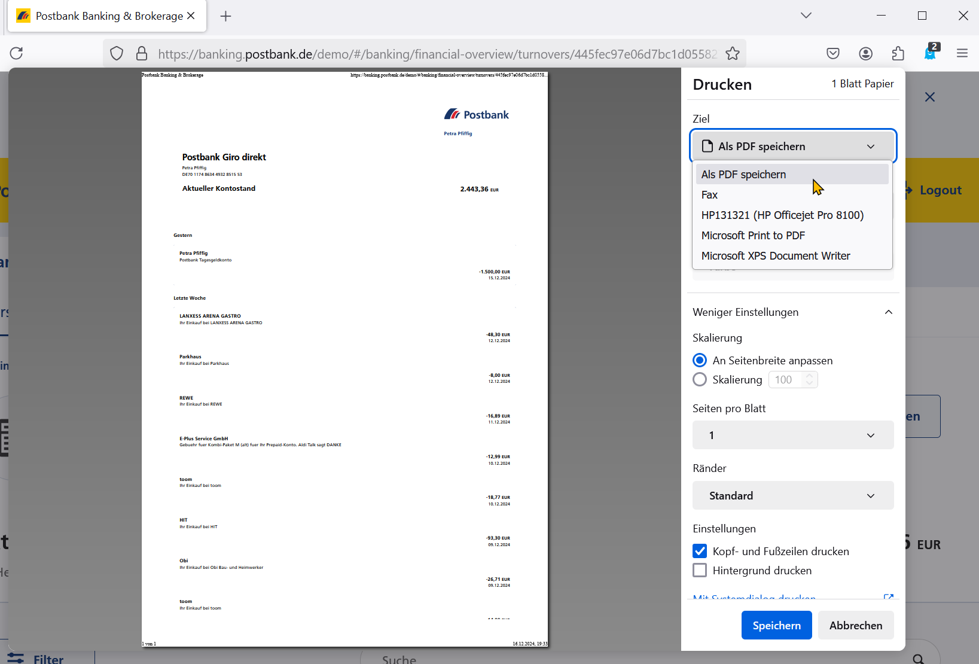The width and height of the screenshot is (979, 664).
Task: Click the Abbrechen button
Action: click(855, 625)
